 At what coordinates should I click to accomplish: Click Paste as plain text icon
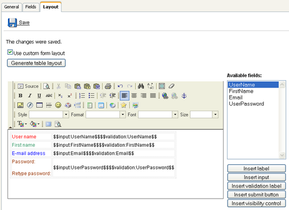[87, 86]
